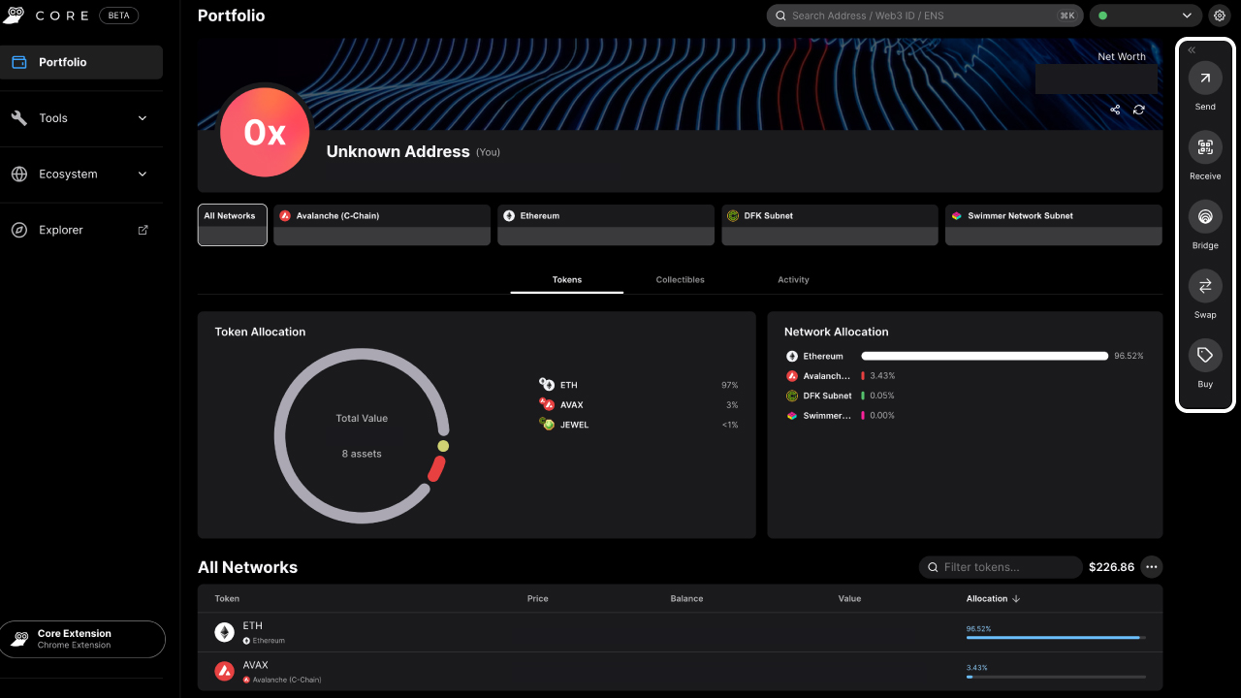Expand the Tools menu chevron

click(143, 118)
